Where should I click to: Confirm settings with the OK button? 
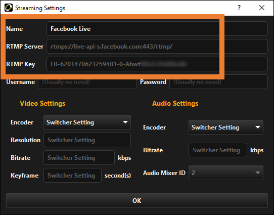click(x=137, y=200)
